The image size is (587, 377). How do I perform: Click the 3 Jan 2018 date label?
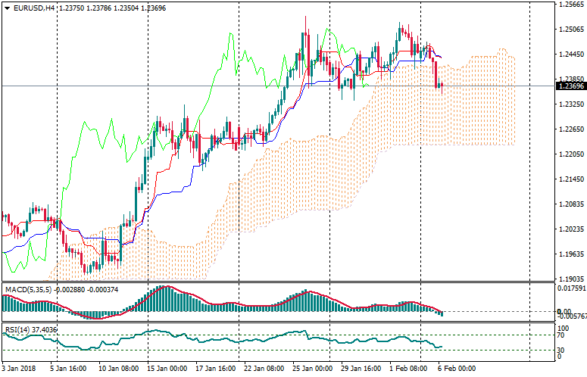20,369
